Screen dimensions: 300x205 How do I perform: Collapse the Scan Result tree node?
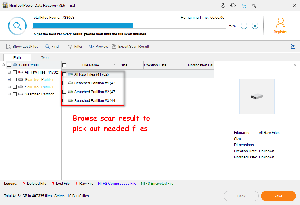tap(3, 65)
